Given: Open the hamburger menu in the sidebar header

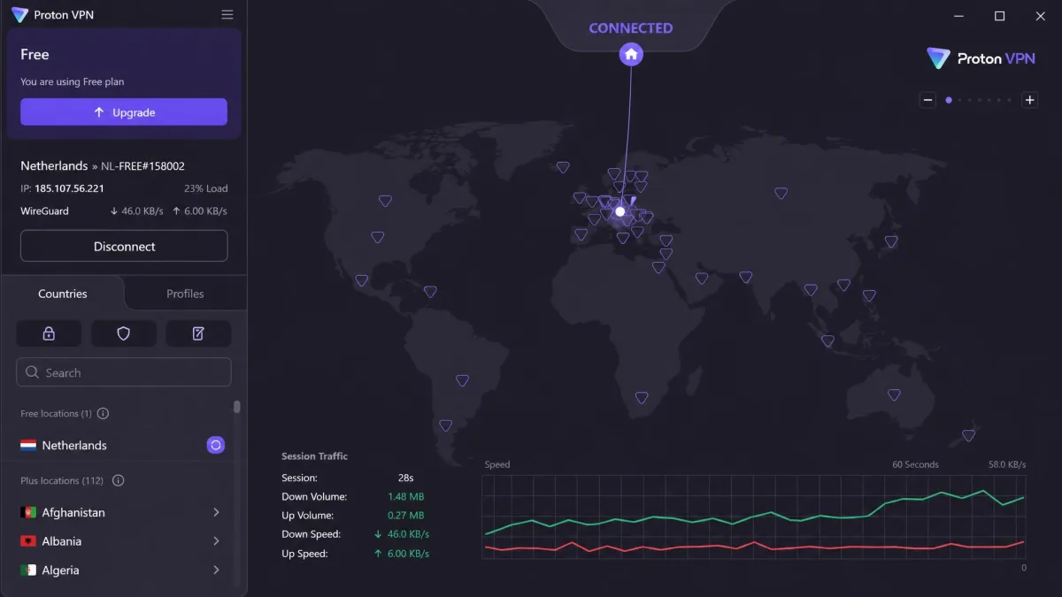Looking at the screenshot, I should coord(227,15).
